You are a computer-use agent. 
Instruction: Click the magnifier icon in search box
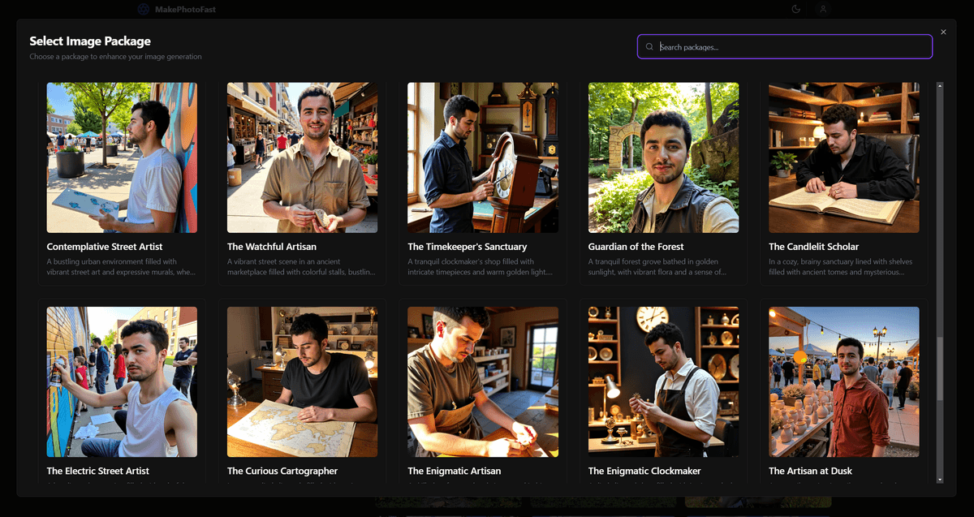pos(649,47)
